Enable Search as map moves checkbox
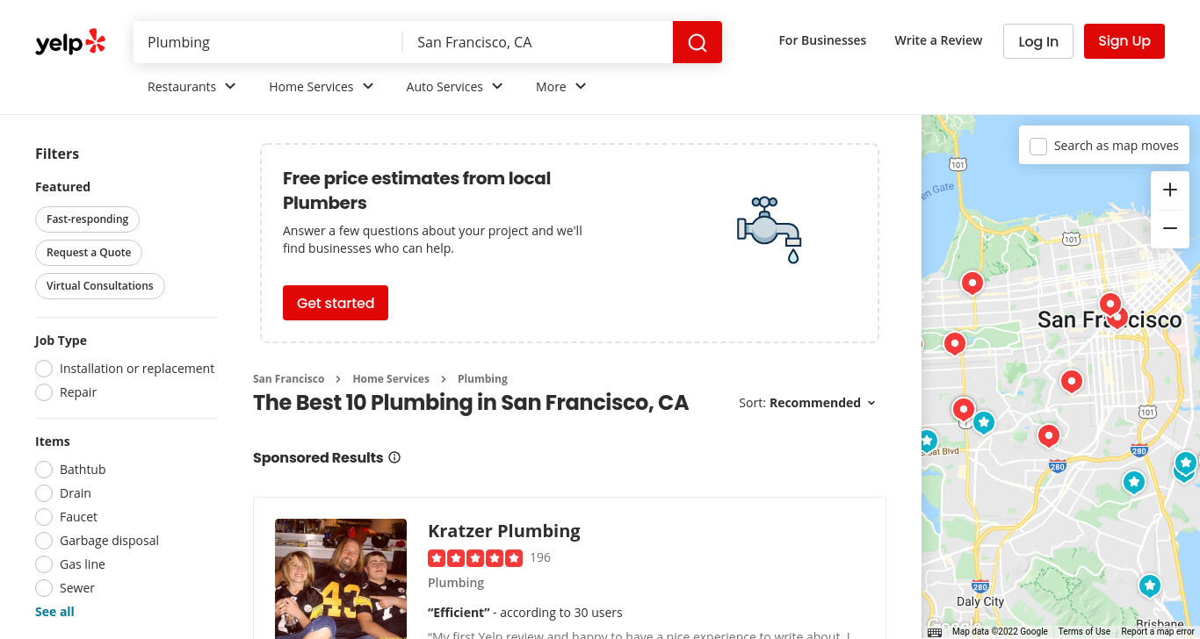 click(1038, 146)
